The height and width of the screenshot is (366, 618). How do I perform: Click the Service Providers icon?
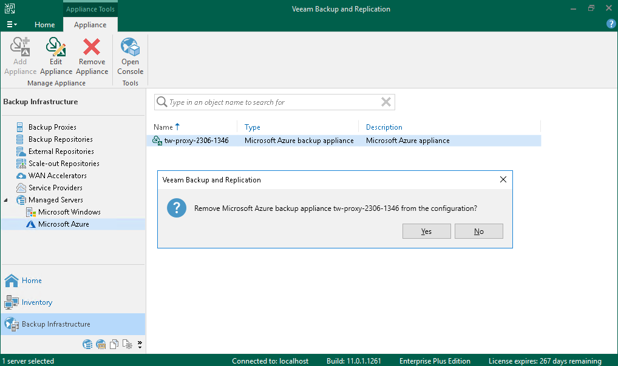[21, 188]
